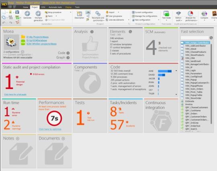This screenshot has height=171, width=217.
Task: Open the Import dropdown arrow
Action: 119,12
